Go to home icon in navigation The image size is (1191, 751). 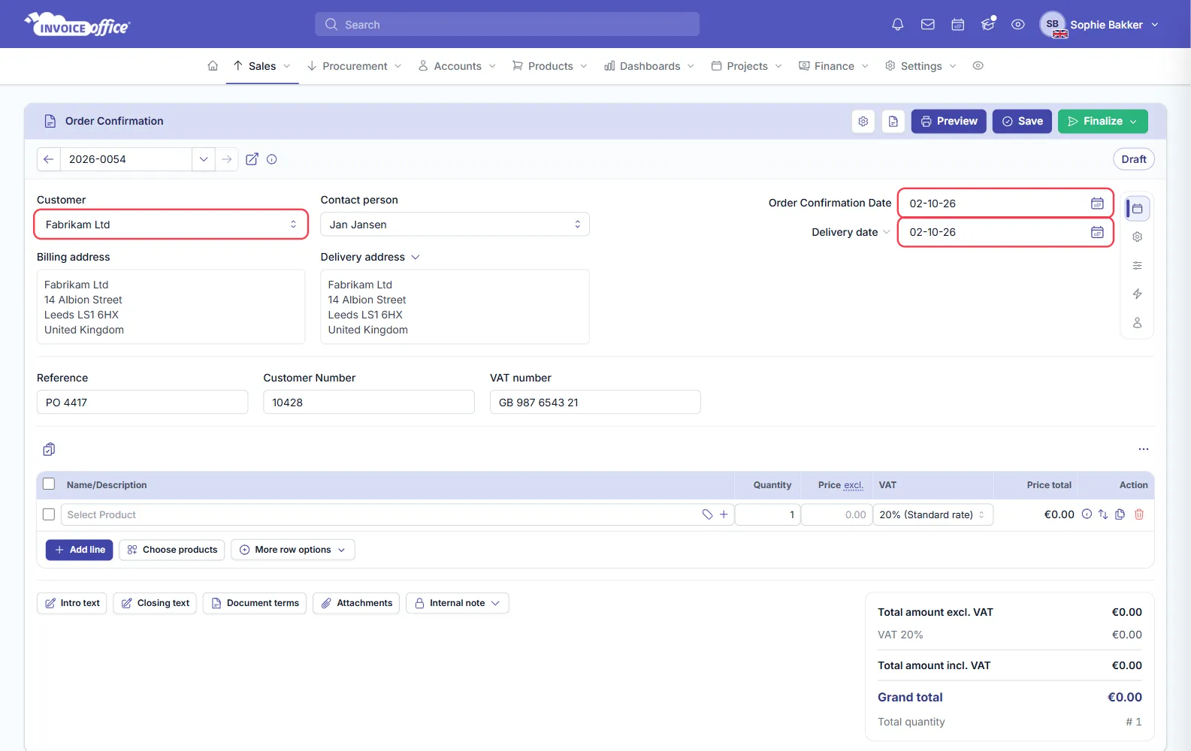pos(213,66)
